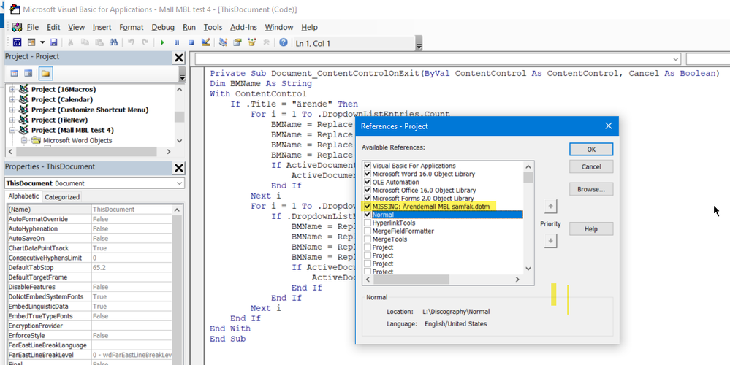Click the Copy toolbar icon
The height and width of the screenshot is (365, 730).
point(85,42)
